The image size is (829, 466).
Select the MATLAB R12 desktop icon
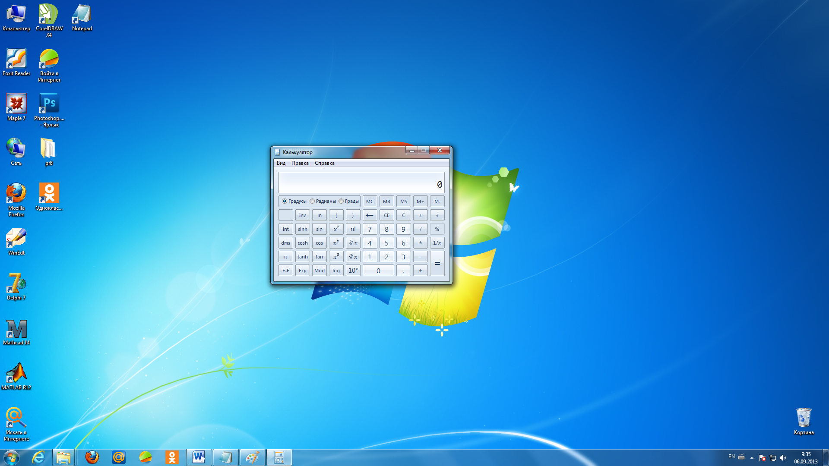click(16, 377)
